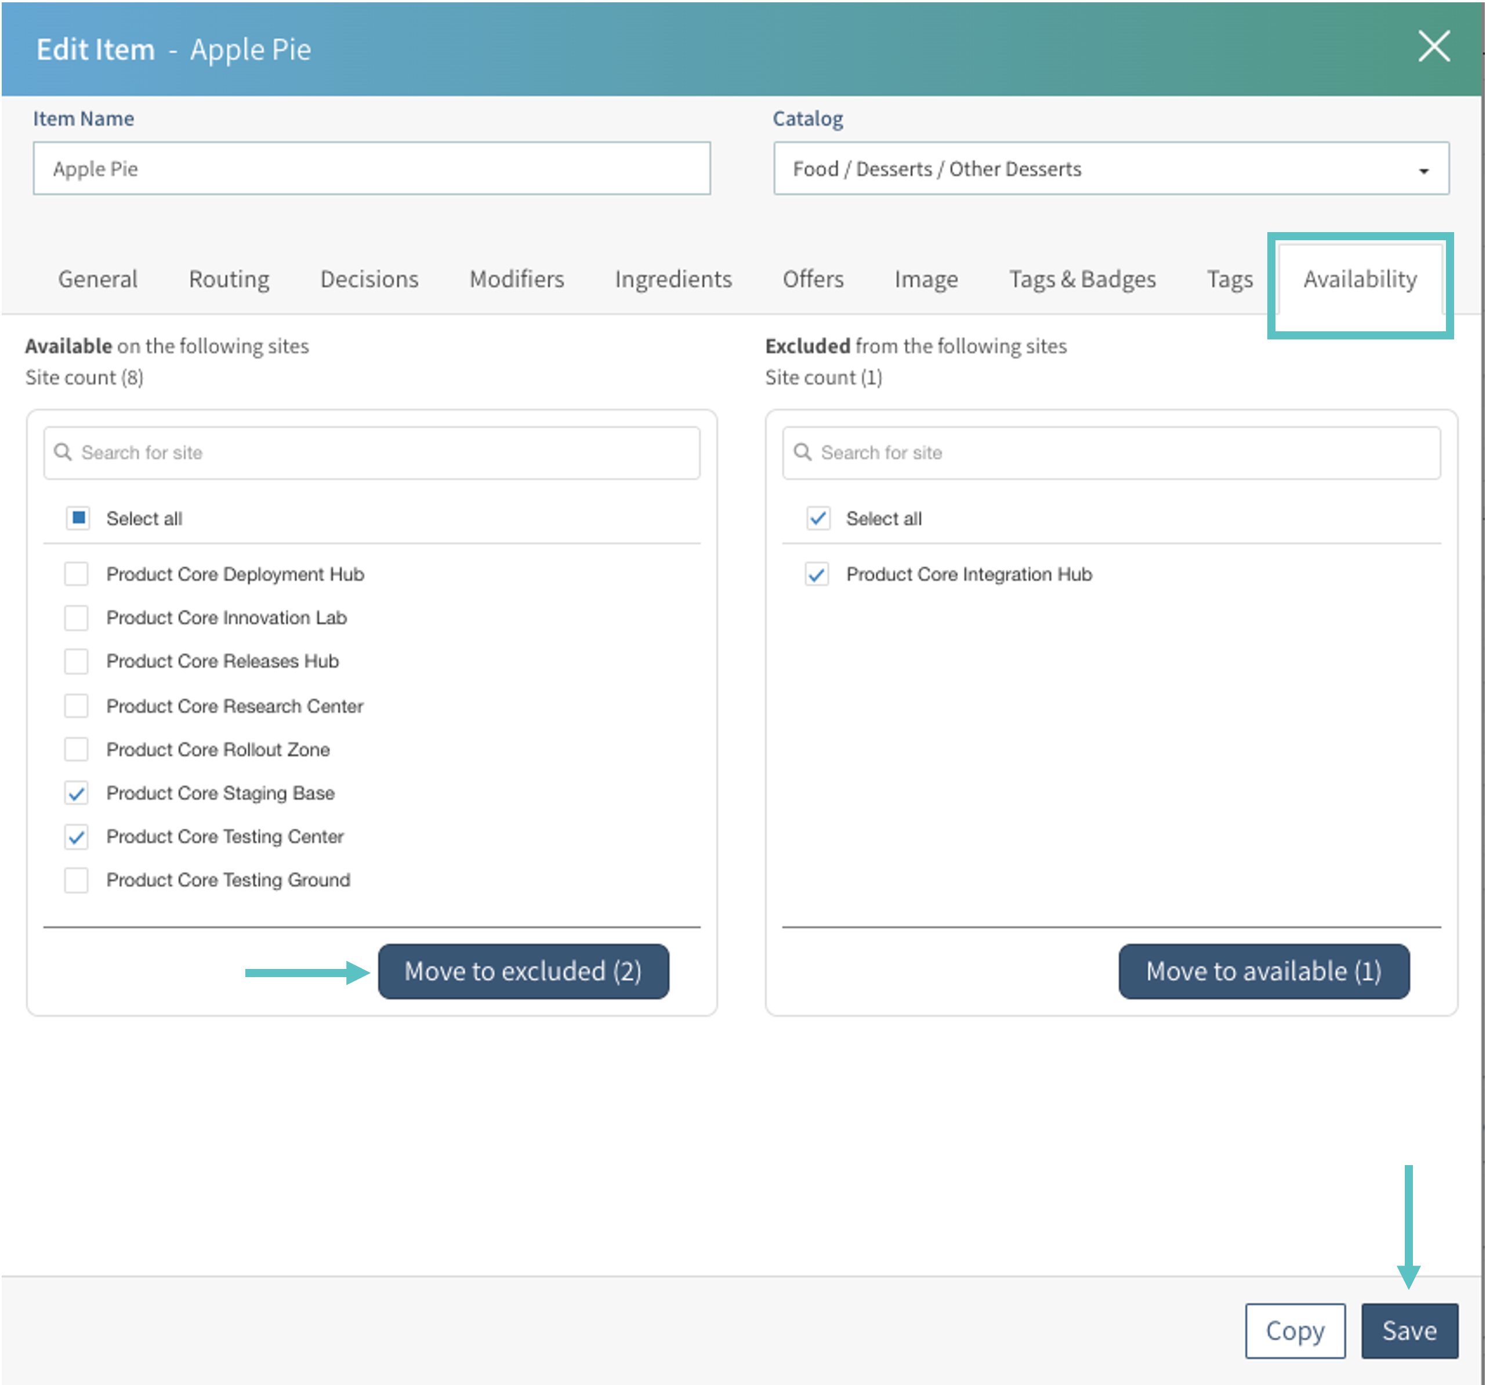Open the Ingredients tab
This screenshot has height=1385, width=1486.
(x=673, y=279)
